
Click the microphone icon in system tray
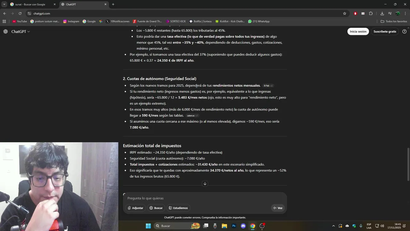pyautogui.click(x=361, y=226)
